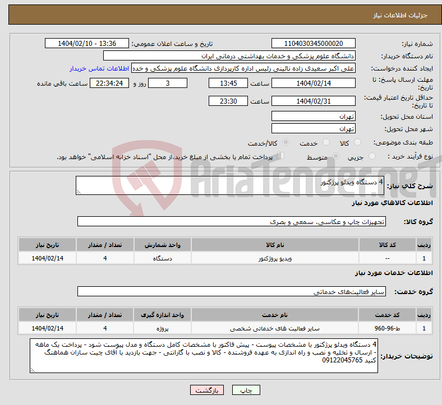Click the deadline time 13:45 field
This screenshot has height=405, width=442.
[x=228, y=83]
